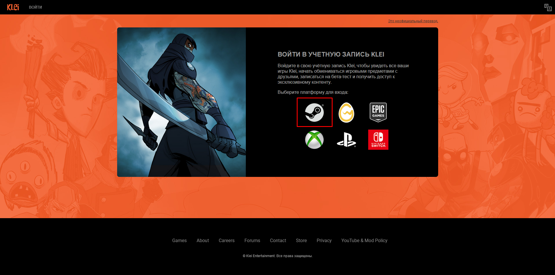Open the Forums link
Image resolution: width=555 pixels, height=275 pixels.
[x=252, y=240]
